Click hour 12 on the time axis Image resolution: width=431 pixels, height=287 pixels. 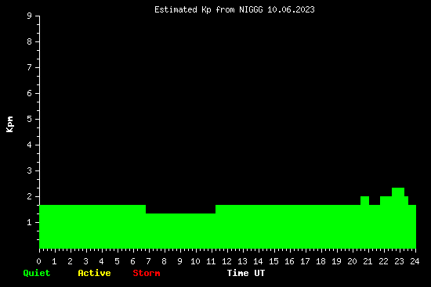pyautogui.click(x=226, y=261)
